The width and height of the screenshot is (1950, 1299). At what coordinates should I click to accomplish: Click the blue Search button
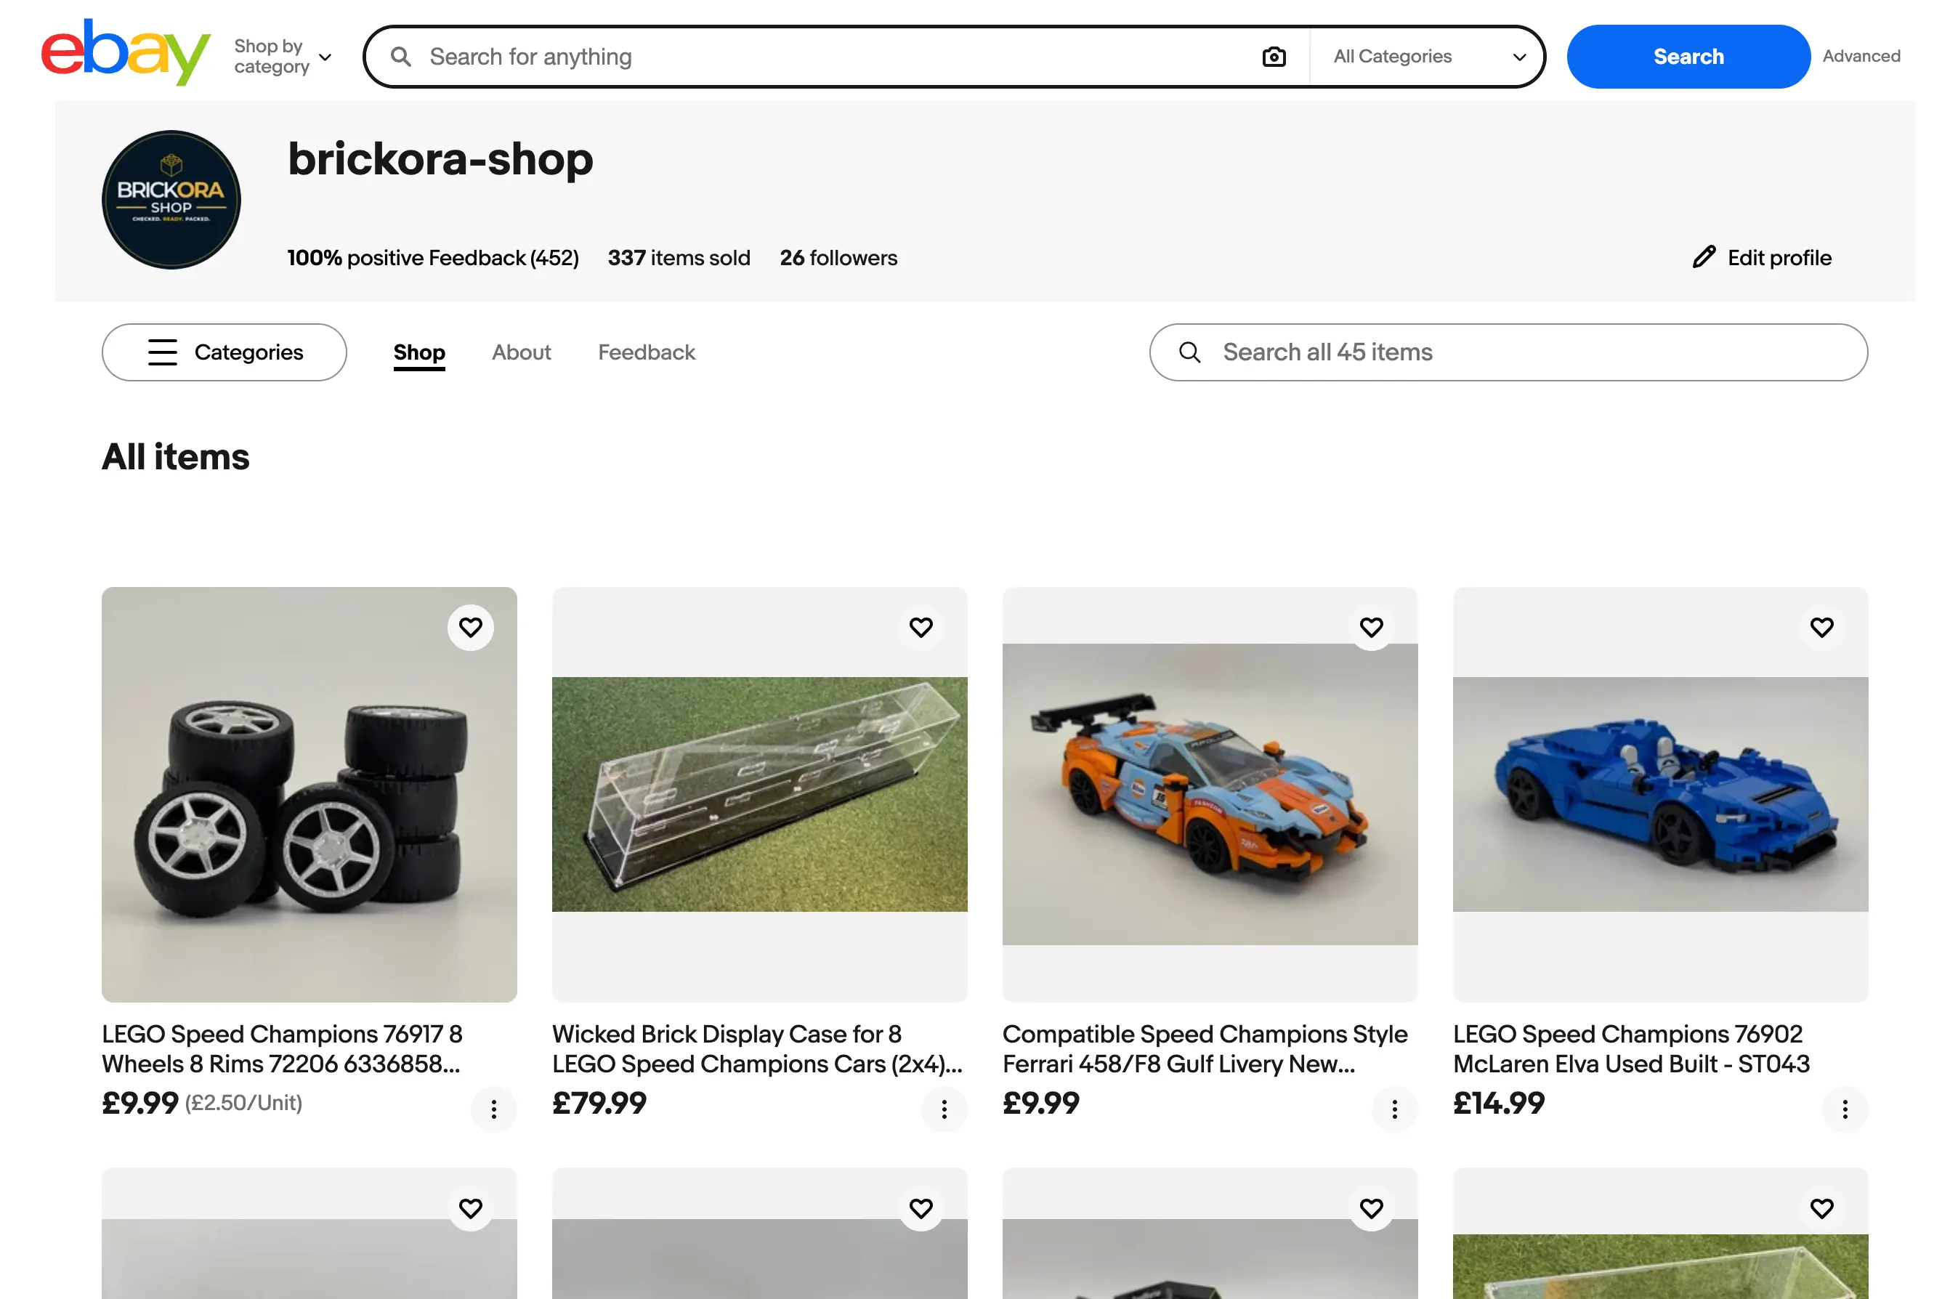[1688, 57]
